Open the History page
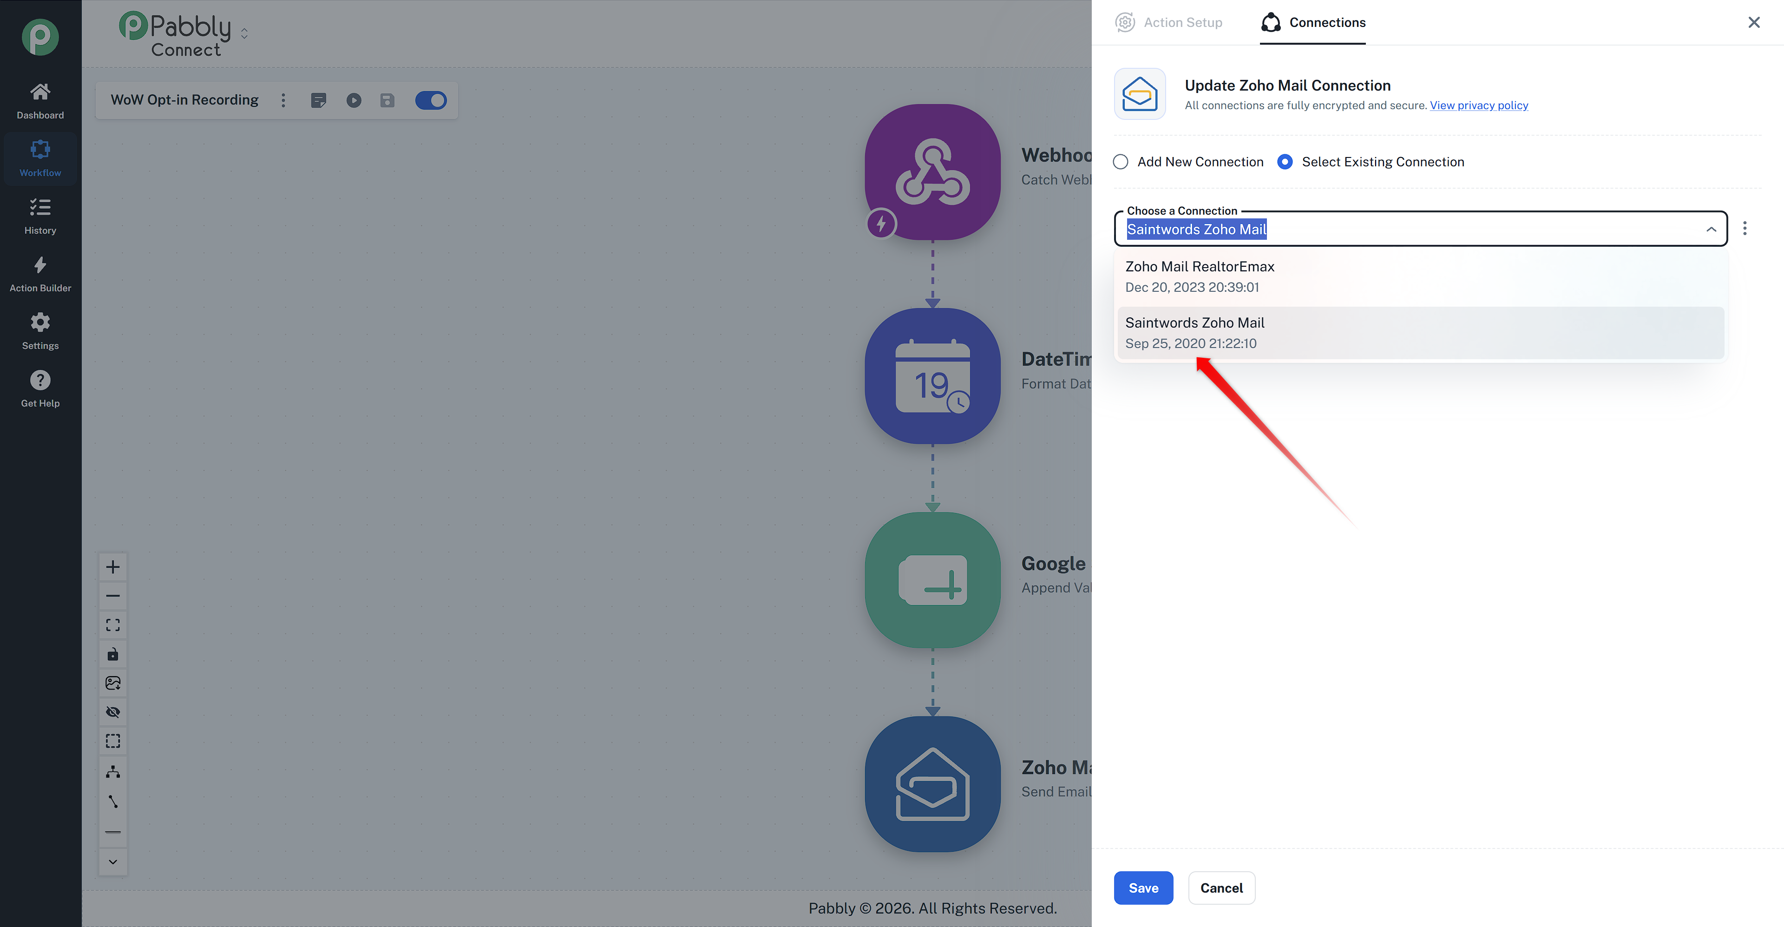Image resolution: width=1784 pixels, height=927 pixels. 40,216
